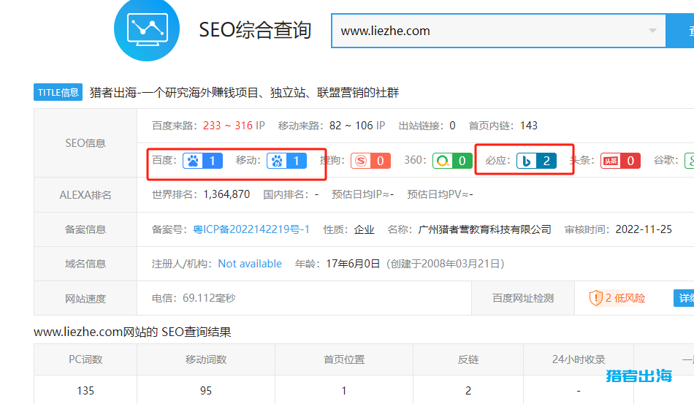Click the PC词数 column header
Viewport: 694px width, 404px height.
coord(85,359)
